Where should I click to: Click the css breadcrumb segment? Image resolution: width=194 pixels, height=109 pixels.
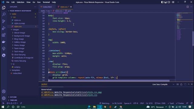[x=48, y=11]
